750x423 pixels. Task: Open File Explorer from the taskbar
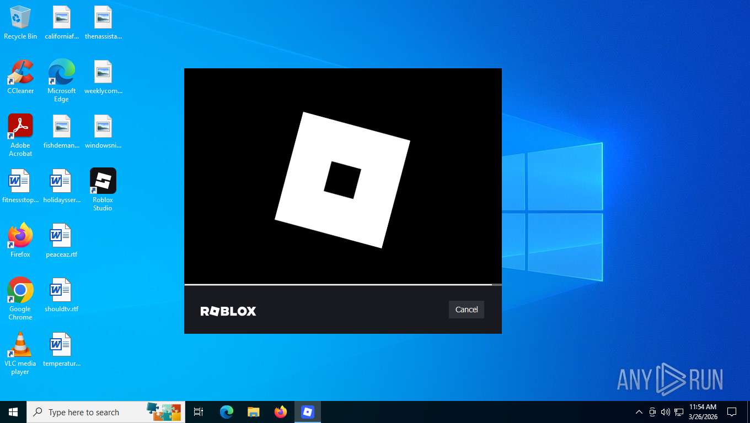[x=254, y=412]
